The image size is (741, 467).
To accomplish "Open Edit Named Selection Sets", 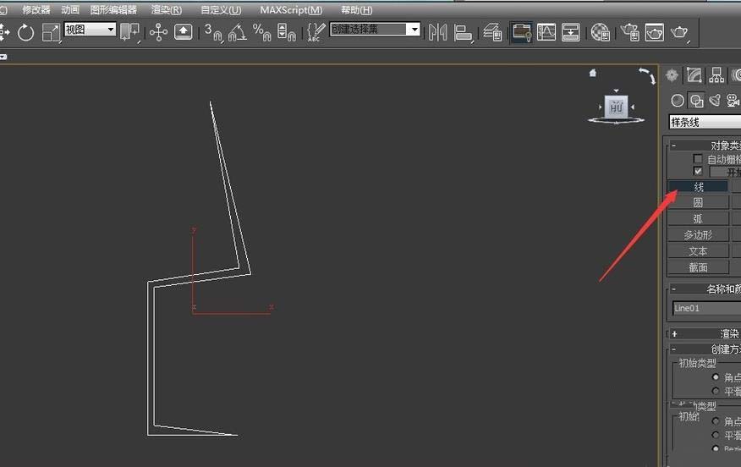I will (x=316, y=33).
